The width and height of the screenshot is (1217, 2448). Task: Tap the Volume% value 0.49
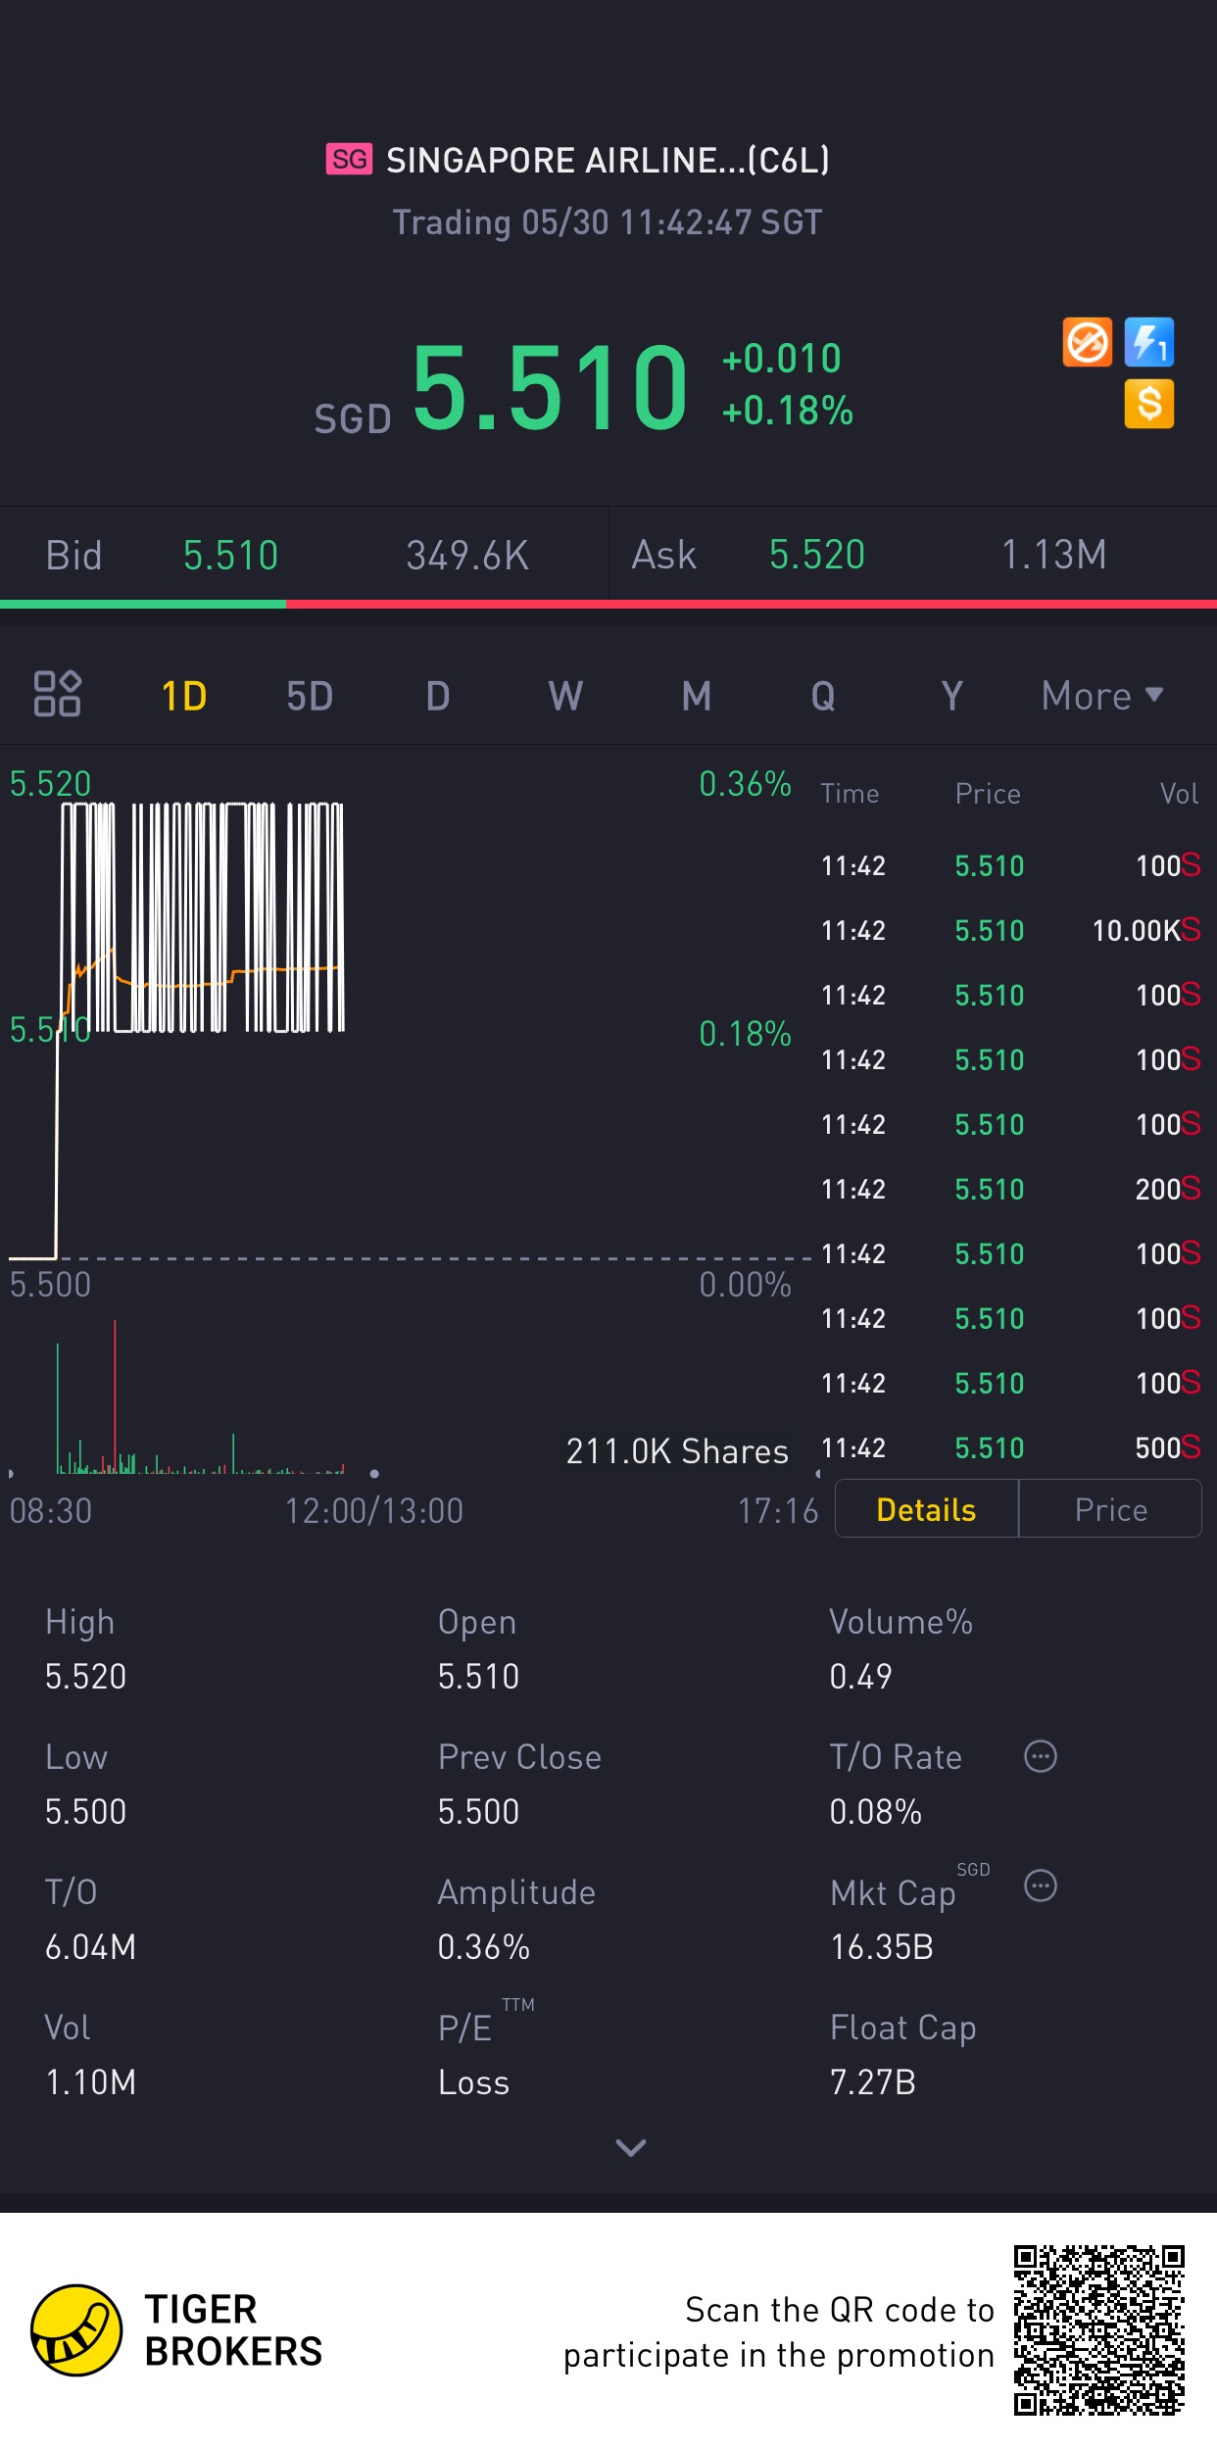click(861, 1677)
